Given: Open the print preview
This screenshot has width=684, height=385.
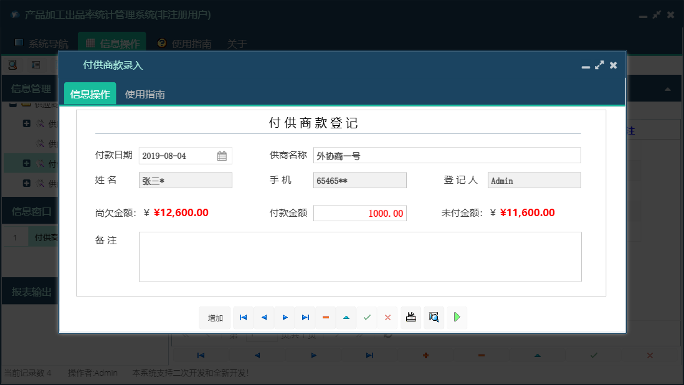Looking at the screenshot, I should click(434, 317).
